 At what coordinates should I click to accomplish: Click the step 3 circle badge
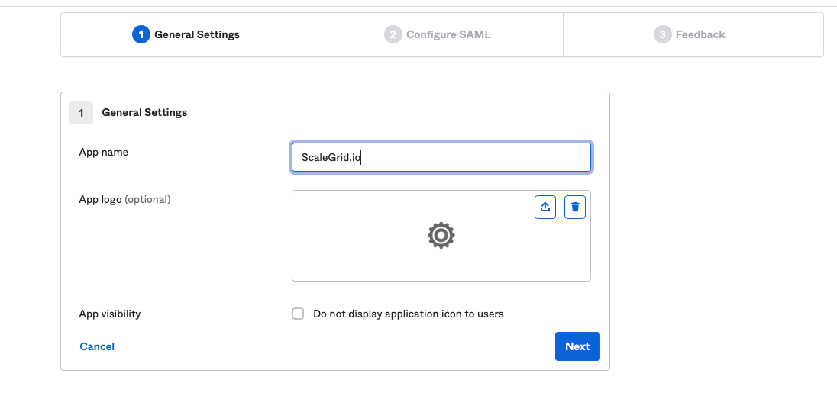point(662,34)
